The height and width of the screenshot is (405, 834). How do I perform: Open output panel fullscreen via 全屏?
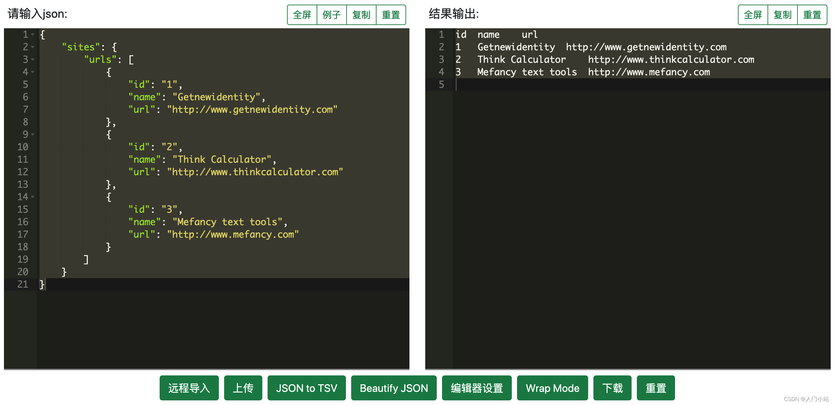(x=753, y=15)
